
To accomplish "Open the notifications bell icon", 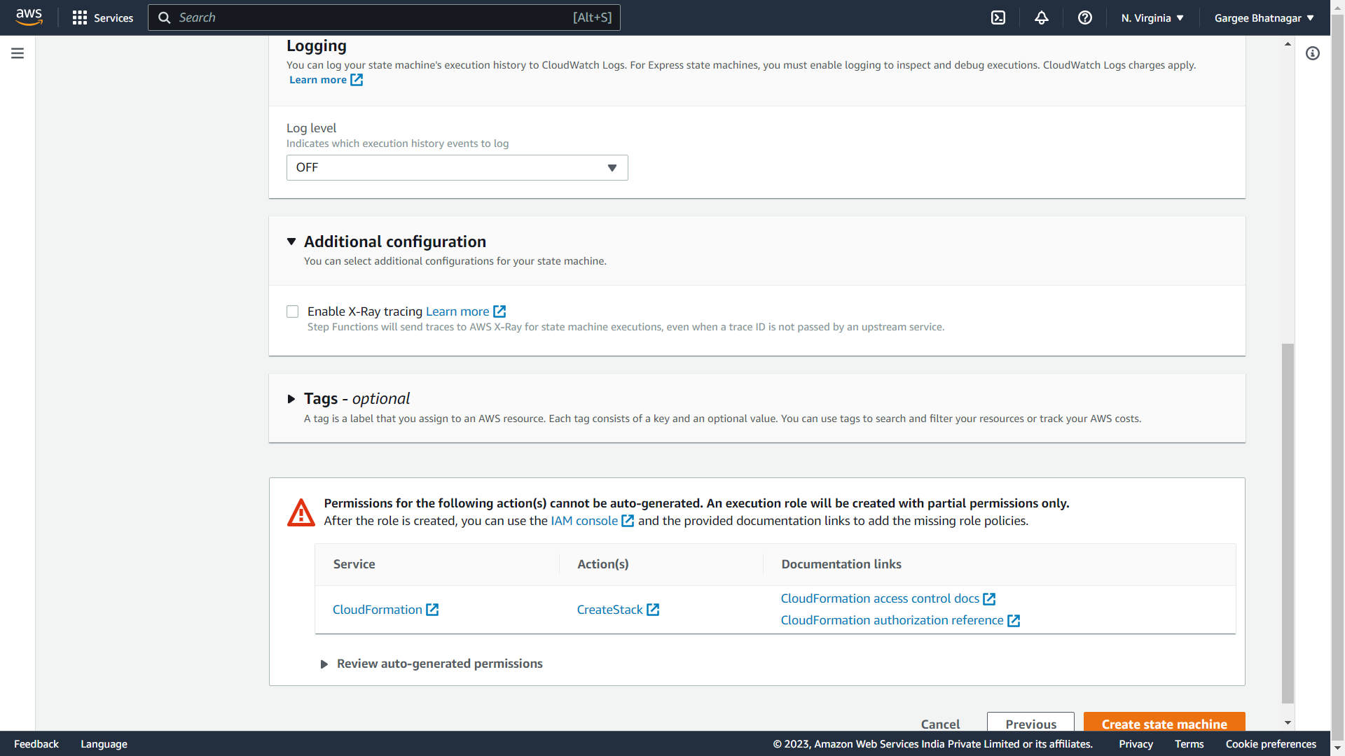I will pos(1042,17).
